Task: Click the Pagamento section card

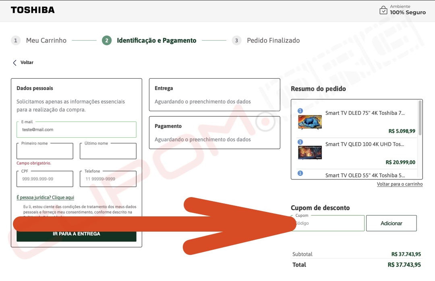Action: (x=214, y=132)
